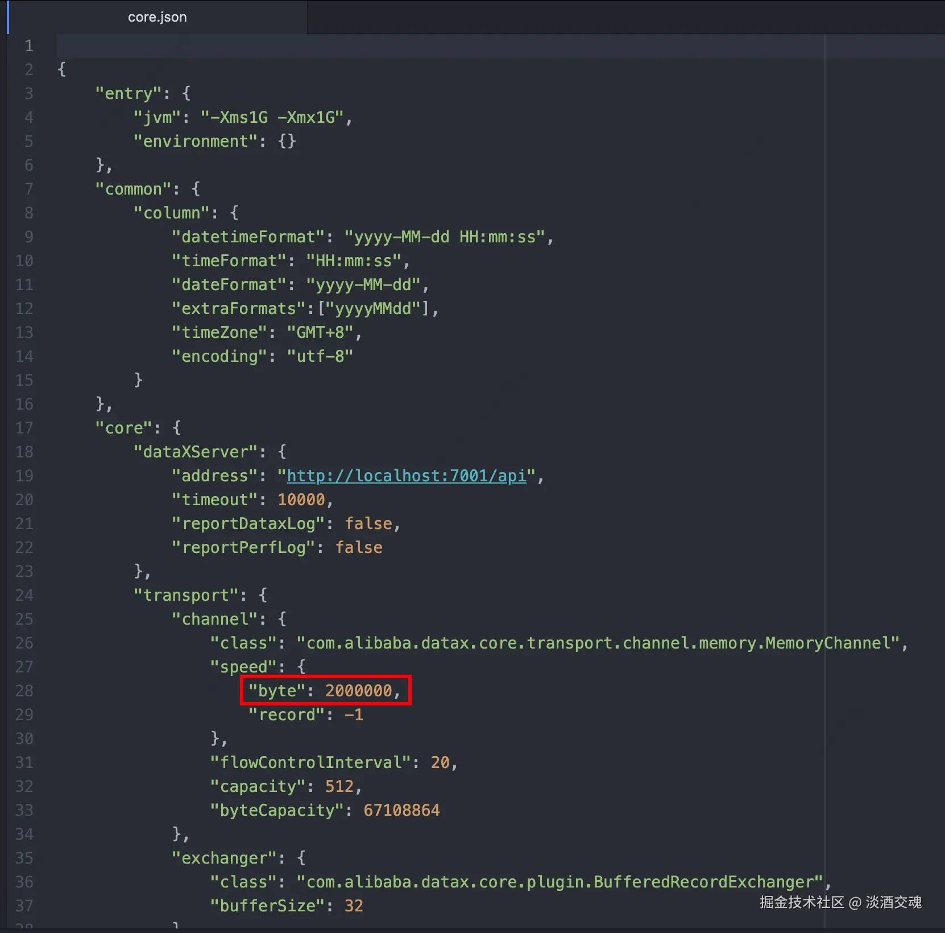This screenshot has height=933, width=945.
Task: Select the timeout value 10000
Action: pyautogui.click(x=301, y=499)
